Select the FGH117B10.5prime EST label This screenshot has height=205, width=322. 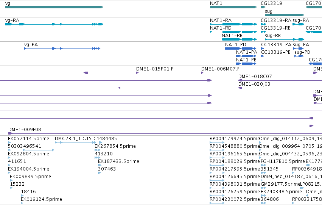(283, 161)
